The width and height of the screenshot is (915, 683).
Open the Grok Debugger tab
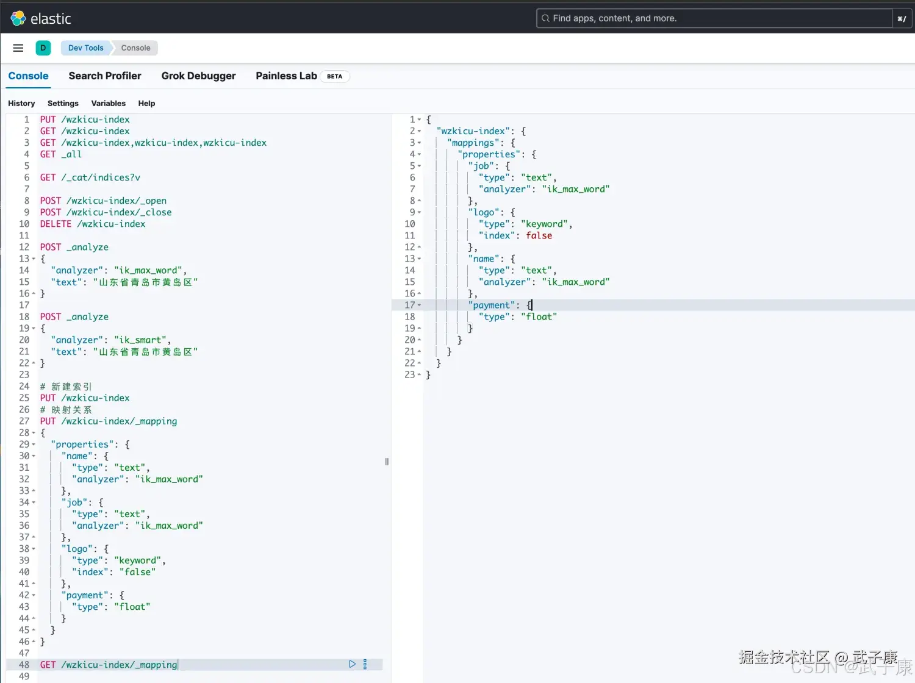198,76
